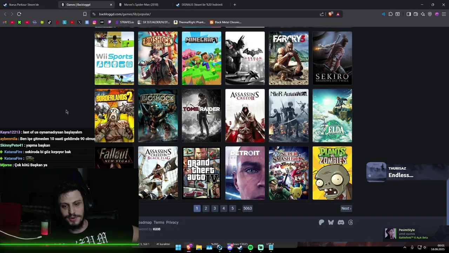The width and height of the screenshot is (449, 253).
Task: Open the Sekiro Shadows Die Twice cover
Action: tap(332, 58)
